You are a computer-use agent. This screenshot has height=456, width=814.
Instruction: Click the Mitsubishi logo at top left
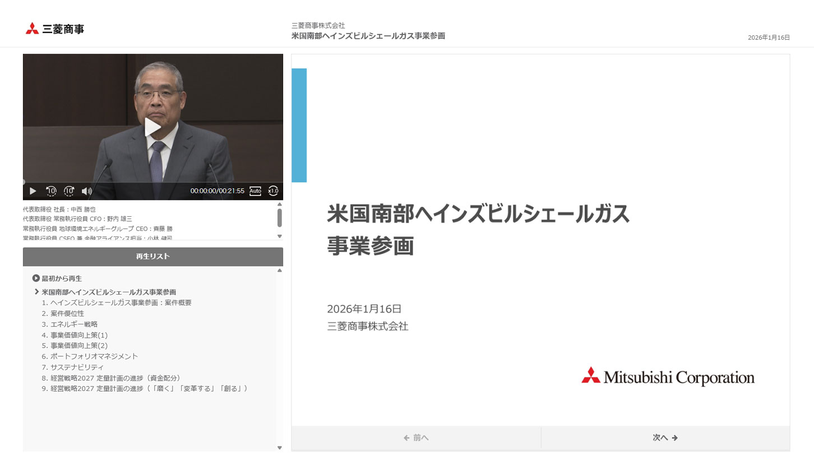pyautogui.click(x=54, y=29)
